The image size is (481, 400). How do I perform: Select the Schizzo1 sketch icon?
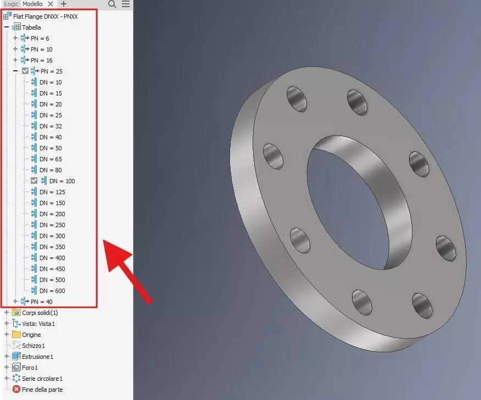tap(16, 346)
